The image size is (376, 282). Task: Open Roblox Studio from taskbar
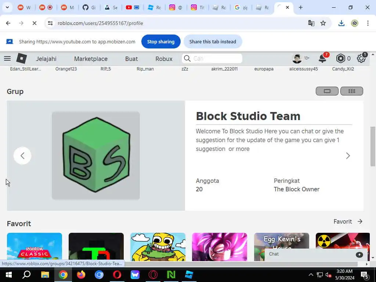pyautogui.click(x=189, y=275)
